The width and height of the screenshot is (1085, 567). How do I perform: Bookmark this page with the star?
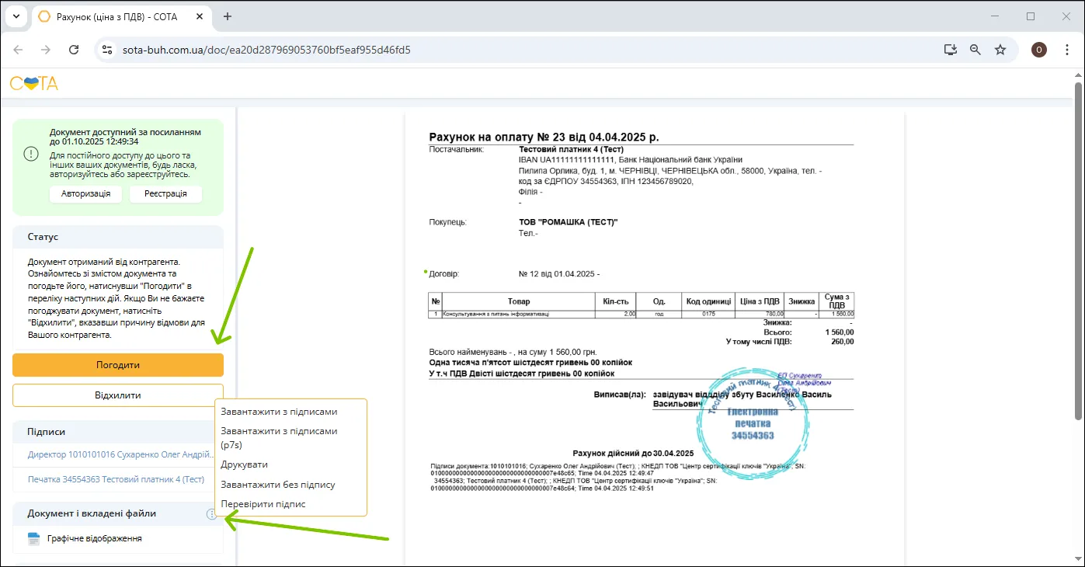[x=1000, y=50]
